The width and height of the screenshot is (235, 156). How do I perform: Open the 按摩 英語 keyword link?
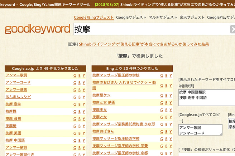click(13, 133)
